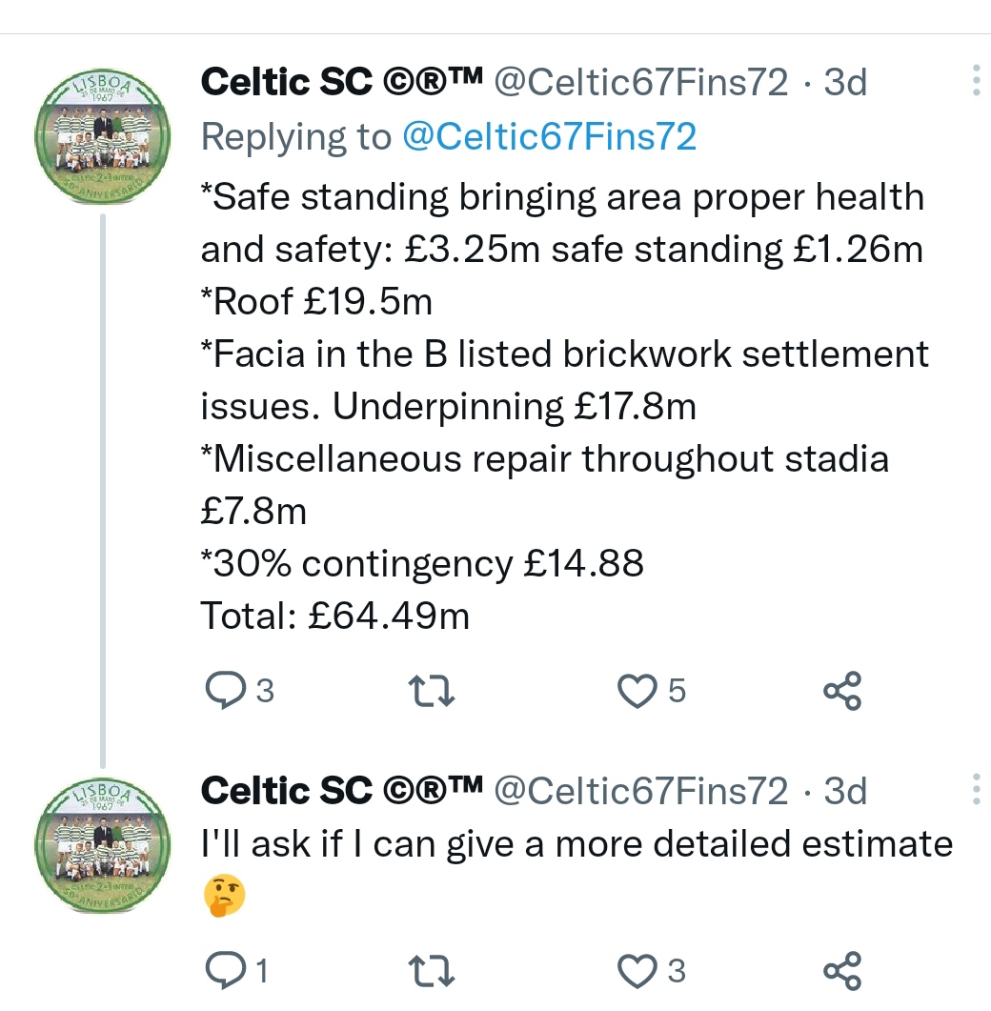Retweet the stadium cost breakdown tweet
This screenshot has height=1011, width=991.
click(x=431, y=691)
